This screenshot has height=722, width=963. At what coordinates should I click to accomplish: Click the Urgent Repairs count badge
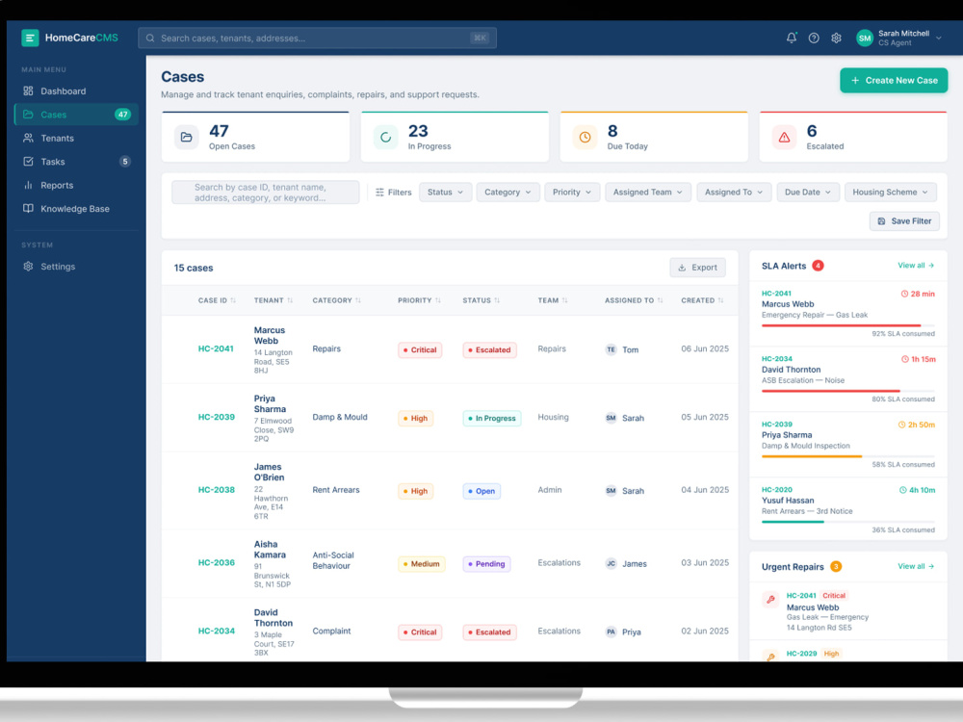[x=836, y=566]
